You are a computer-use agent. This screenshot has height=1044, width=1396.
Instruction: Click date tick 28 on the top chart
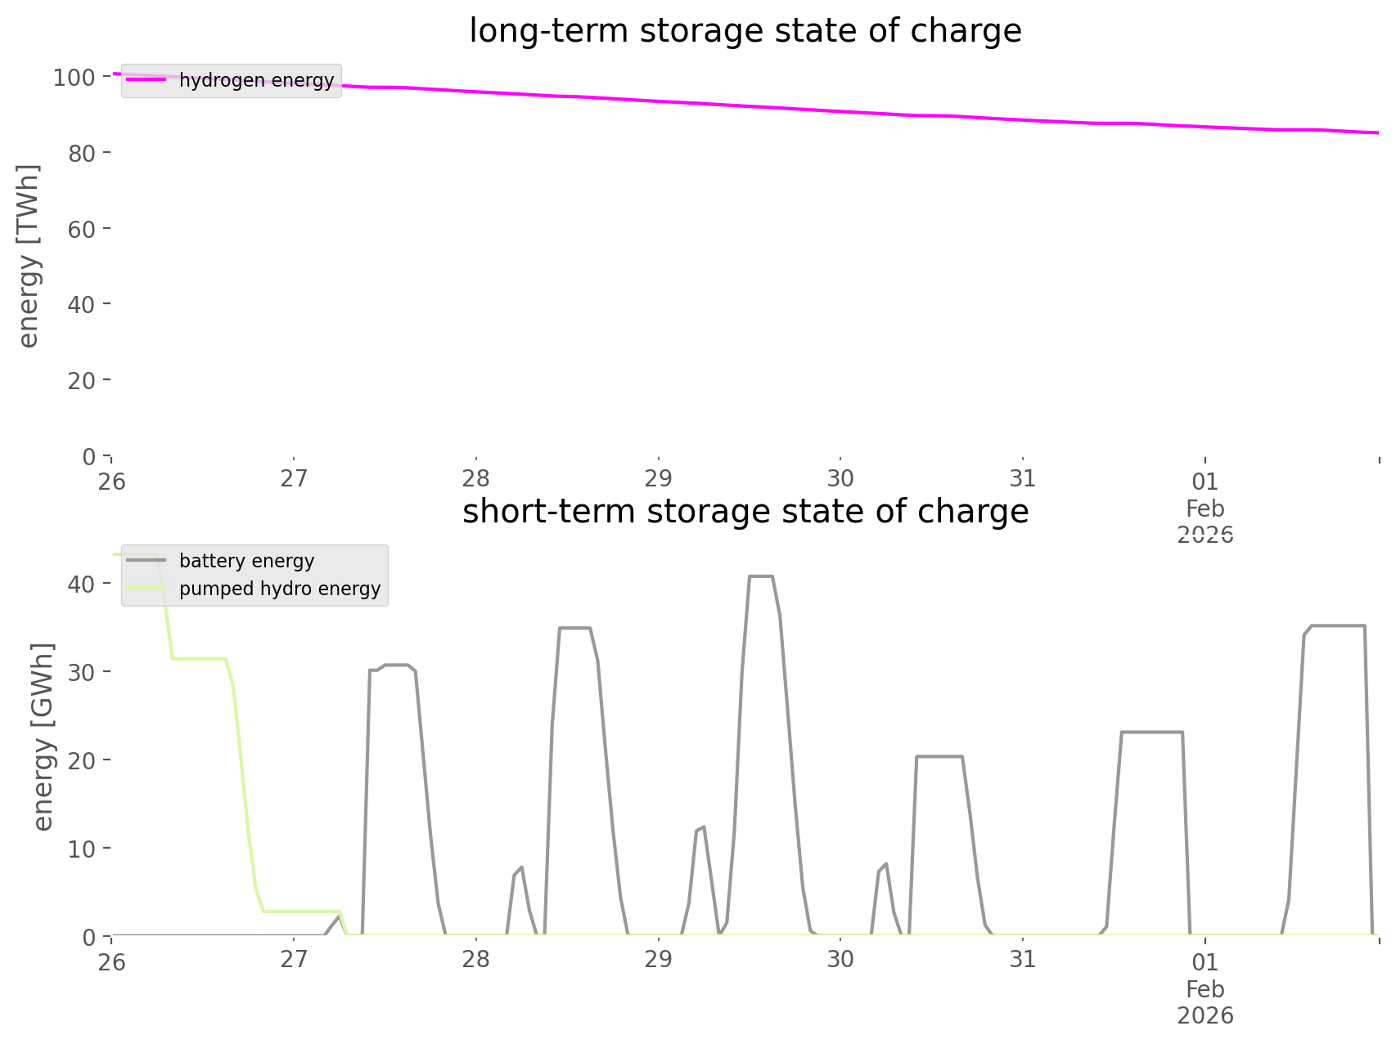tap(475, 478)
